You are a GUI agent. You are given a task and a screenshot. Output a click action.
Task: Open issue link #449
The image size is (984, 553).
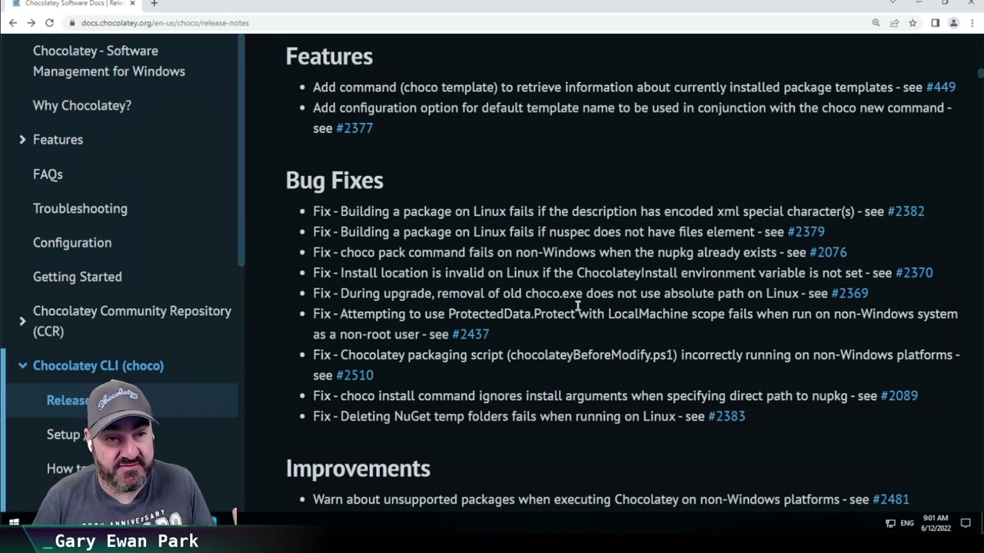pos(941,88)
